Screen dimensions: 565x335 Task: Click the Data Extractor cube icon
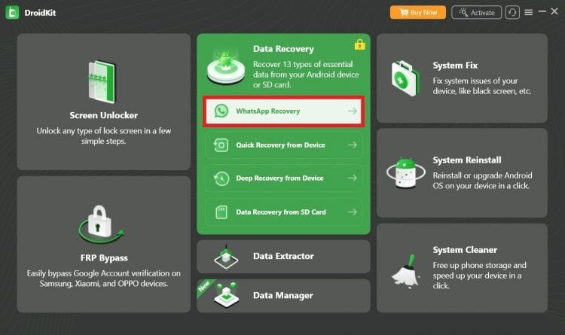[226, 257]
